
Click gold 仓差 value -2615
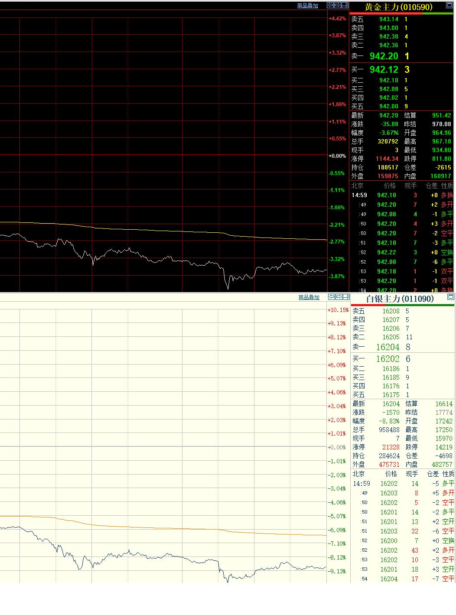pos(443,167)
